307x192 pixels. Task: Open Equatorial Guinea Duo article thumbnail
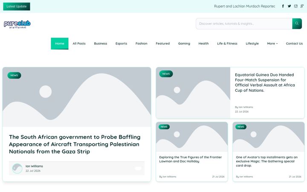193,93
